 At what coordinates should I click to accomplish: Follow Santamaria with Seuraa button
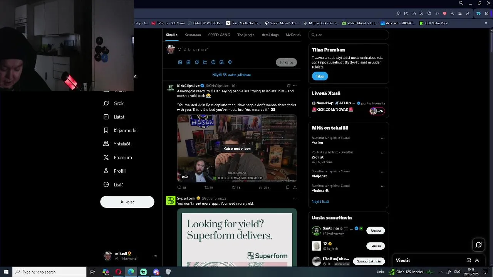coord(376,231)
